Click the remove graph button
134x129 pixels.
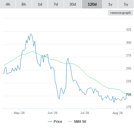[120, 13]
